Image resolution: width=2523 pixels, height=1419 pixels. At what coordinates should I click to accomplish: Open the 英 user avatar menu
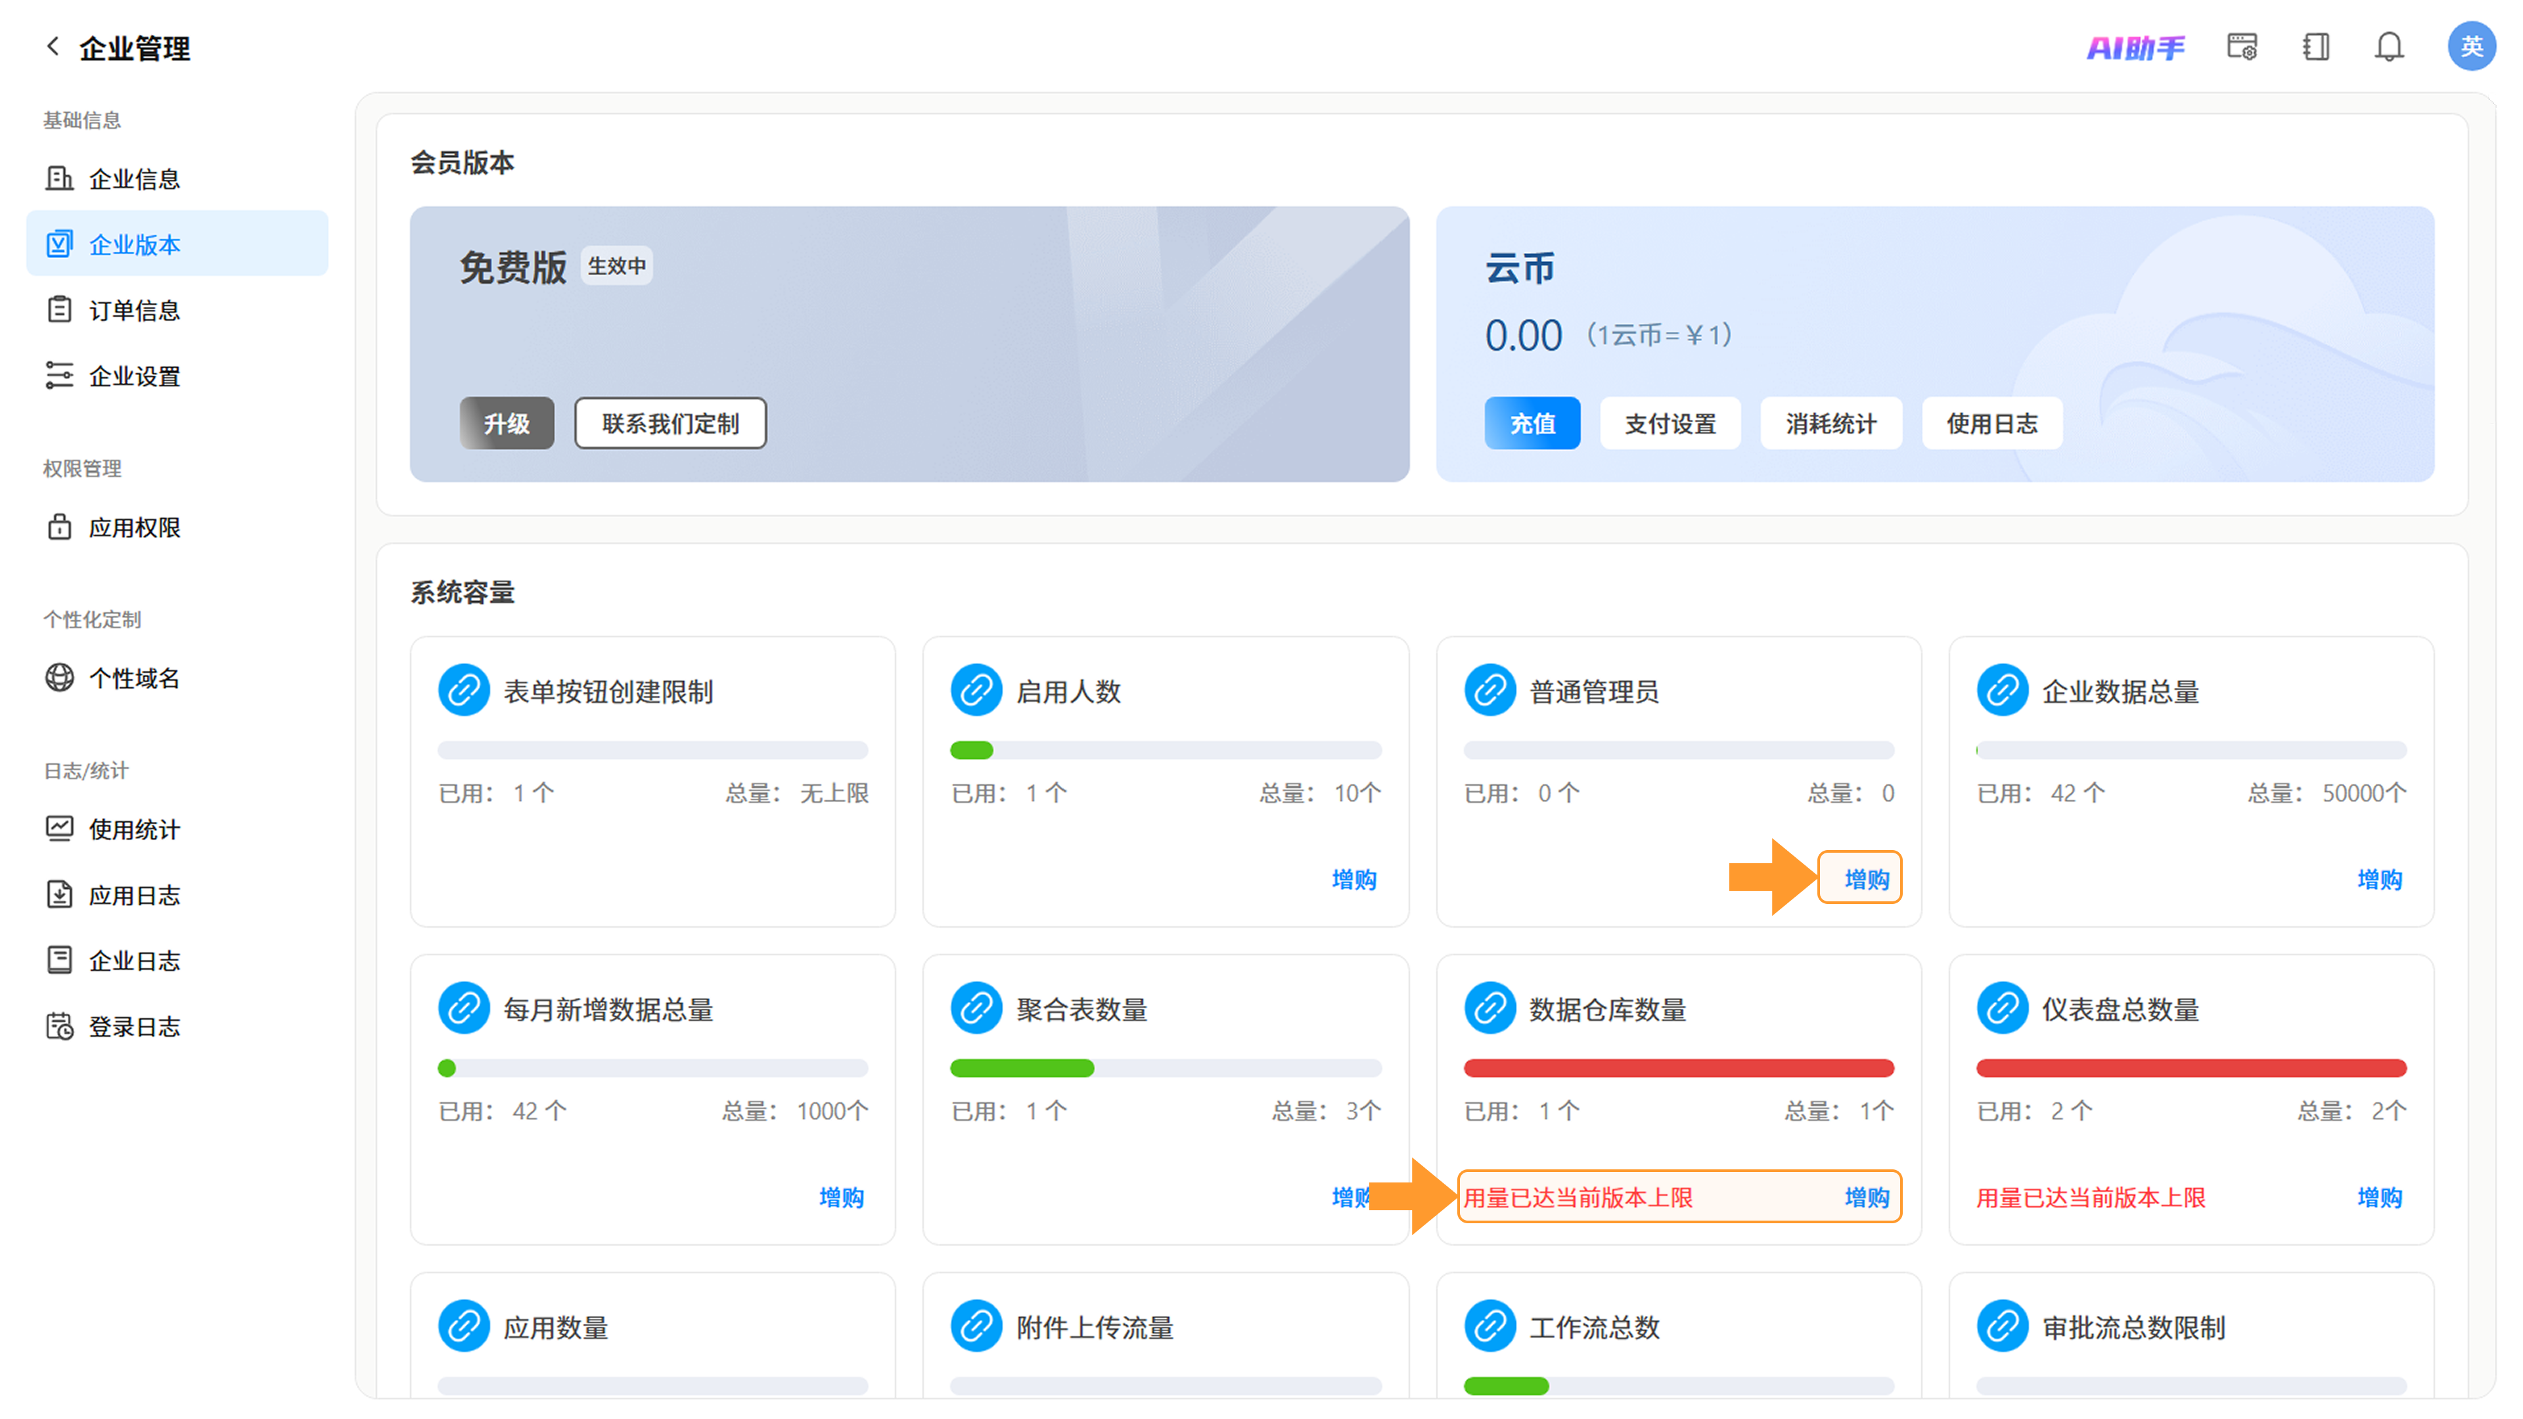pos(2471,46)
